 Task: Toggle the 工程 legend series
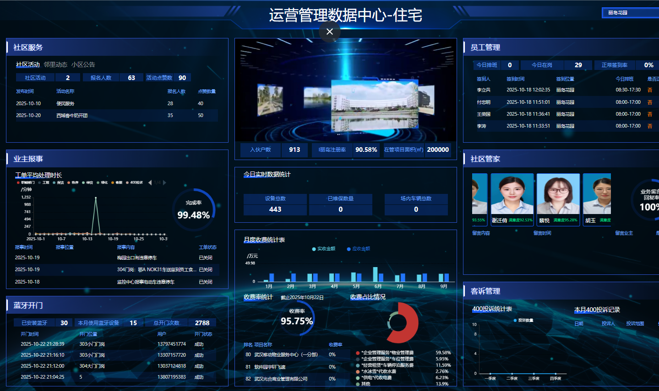click(x=44, y=182)
